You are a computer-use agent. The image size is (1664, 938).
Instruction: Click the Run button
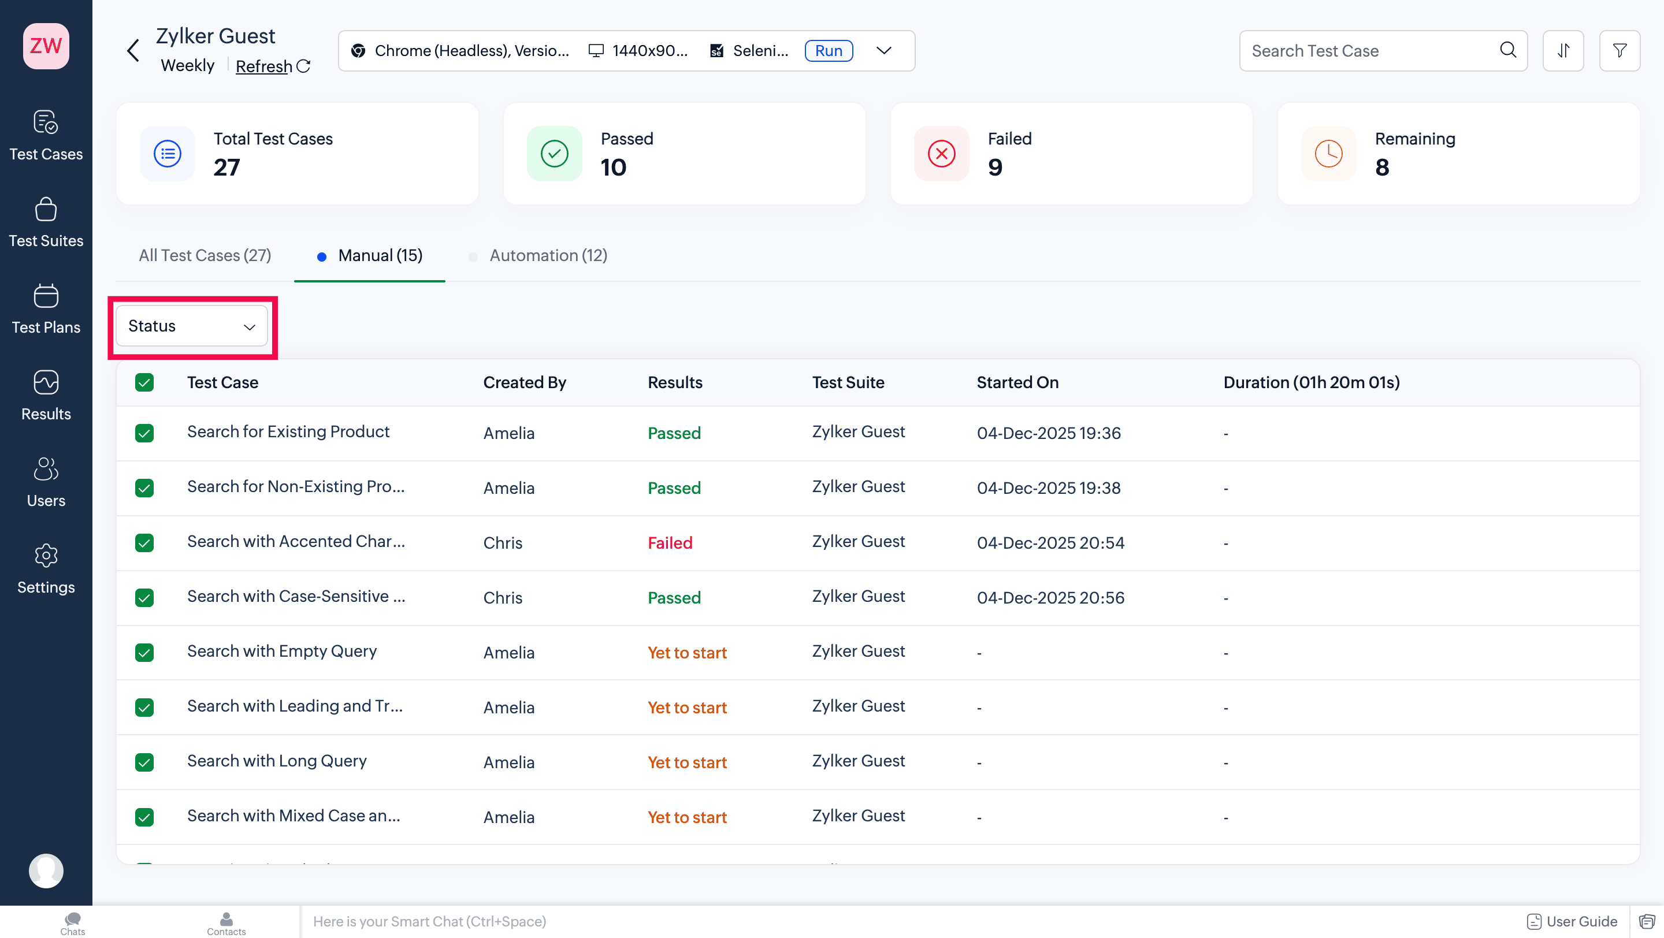[x=829, y=50]
